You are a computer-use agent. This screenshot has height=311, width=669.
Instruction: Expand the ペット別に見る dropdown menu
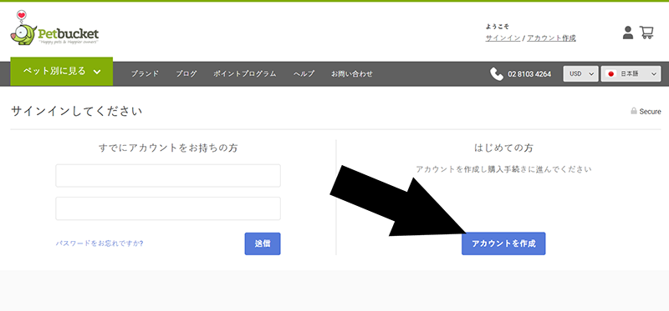click(x=61, y=71)
